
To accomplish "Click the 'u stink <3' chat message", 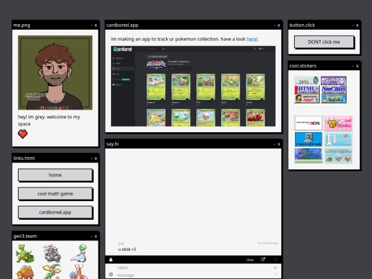I will click(127, 249).
